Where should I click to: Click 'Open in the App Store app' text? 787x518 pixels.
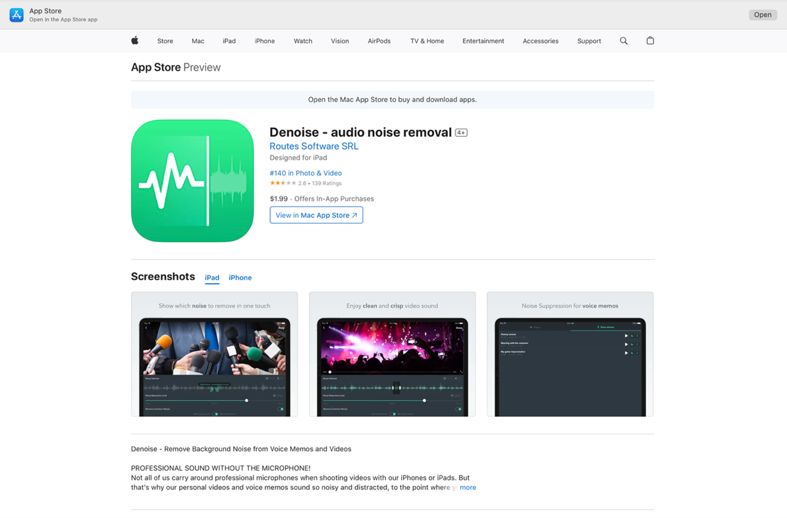[63, 19]
